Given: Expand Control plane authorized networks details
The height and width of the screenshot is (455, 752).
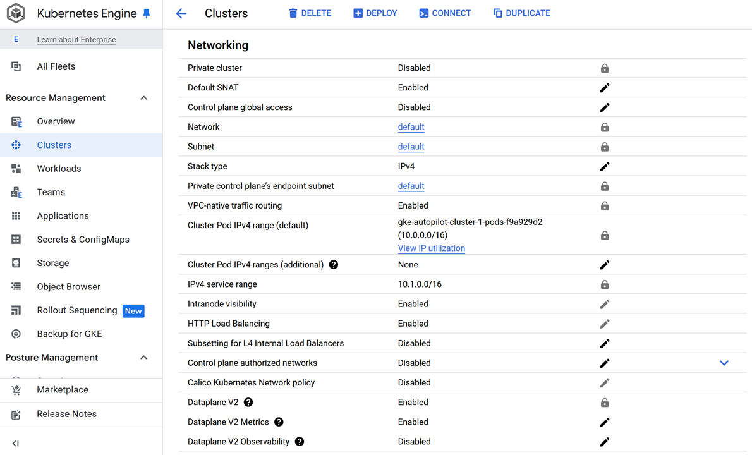Looking at the screenshot, I should pyautogui.click(x=724, y=363).
